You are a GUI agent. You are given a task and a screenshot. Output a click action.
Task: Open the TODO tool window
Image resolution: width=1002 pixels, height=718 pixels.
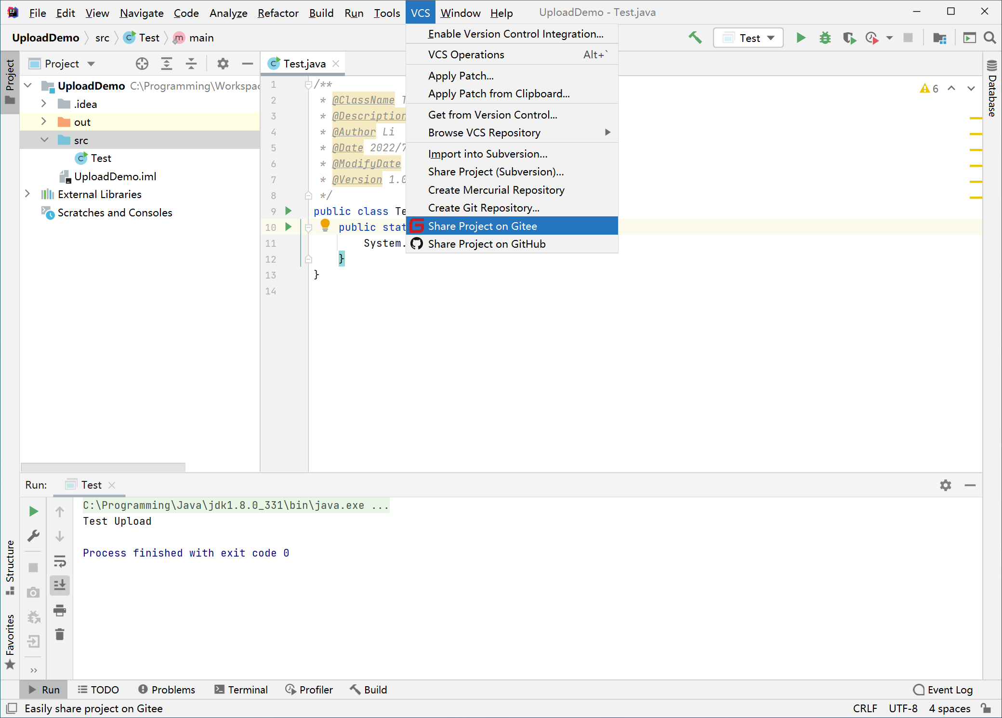pyautogui.click(x=99, y=690)
